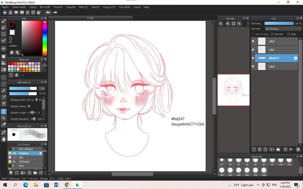This screenshot has height=189, width=303.
Task: Open the Chỉnh sửa(E) menu
Action: (19, 7)
